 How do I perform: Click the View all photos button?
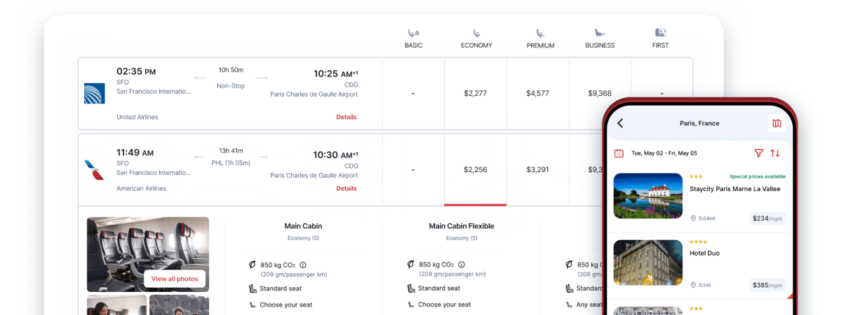[x=175, y=279]
